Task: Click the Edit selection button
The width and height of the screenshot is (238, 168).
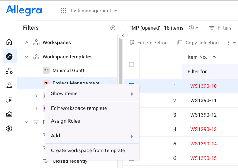Action: (x=148, y=43)
